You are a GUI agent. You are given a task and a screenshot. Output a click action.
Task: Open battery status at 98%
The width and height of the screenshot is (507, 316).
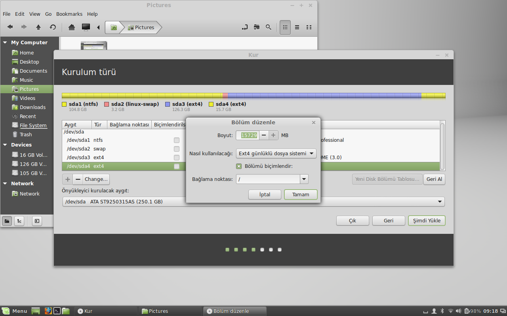(x=473, y=311)
